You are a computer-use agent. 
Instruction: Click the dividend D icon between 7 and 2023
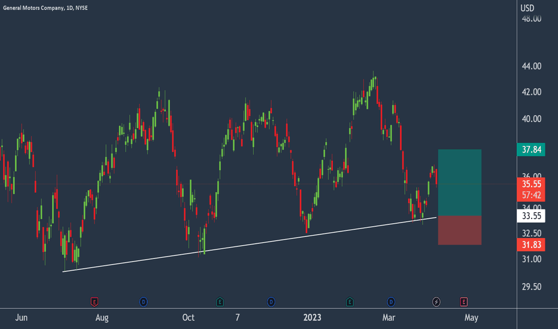(271, 302)
